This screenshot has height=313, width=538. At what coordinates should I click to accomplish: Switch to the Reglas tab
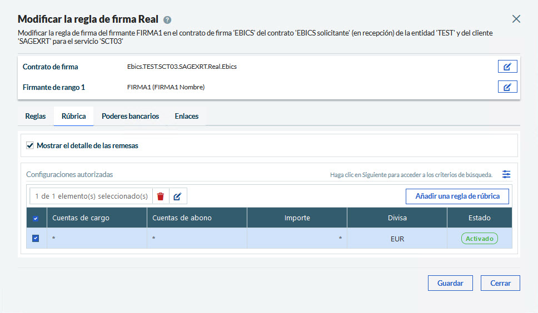36,116
